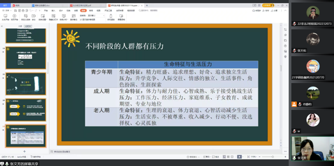Switch to slide sorter view in status bar

tap(228, 157)
